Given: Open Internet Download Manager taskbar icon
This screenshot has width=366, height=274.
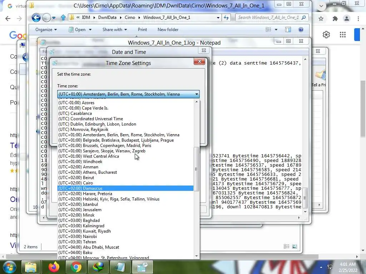Looking at the screenshot, I should [x=98, y=267].
